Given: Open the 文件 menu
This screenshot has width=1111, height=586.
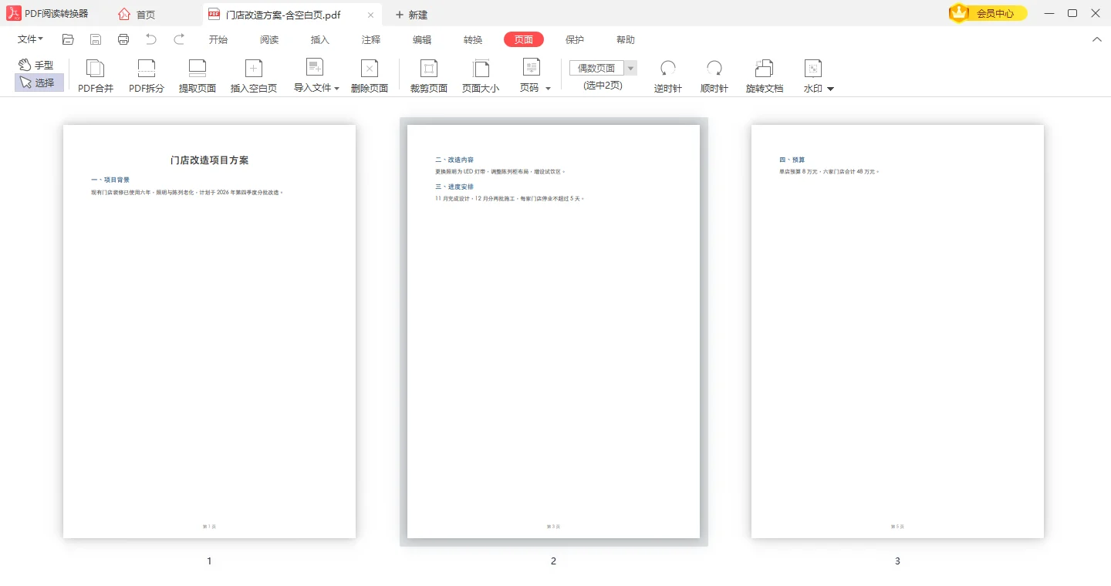Looking at the screenshot, I should point(30,39).
